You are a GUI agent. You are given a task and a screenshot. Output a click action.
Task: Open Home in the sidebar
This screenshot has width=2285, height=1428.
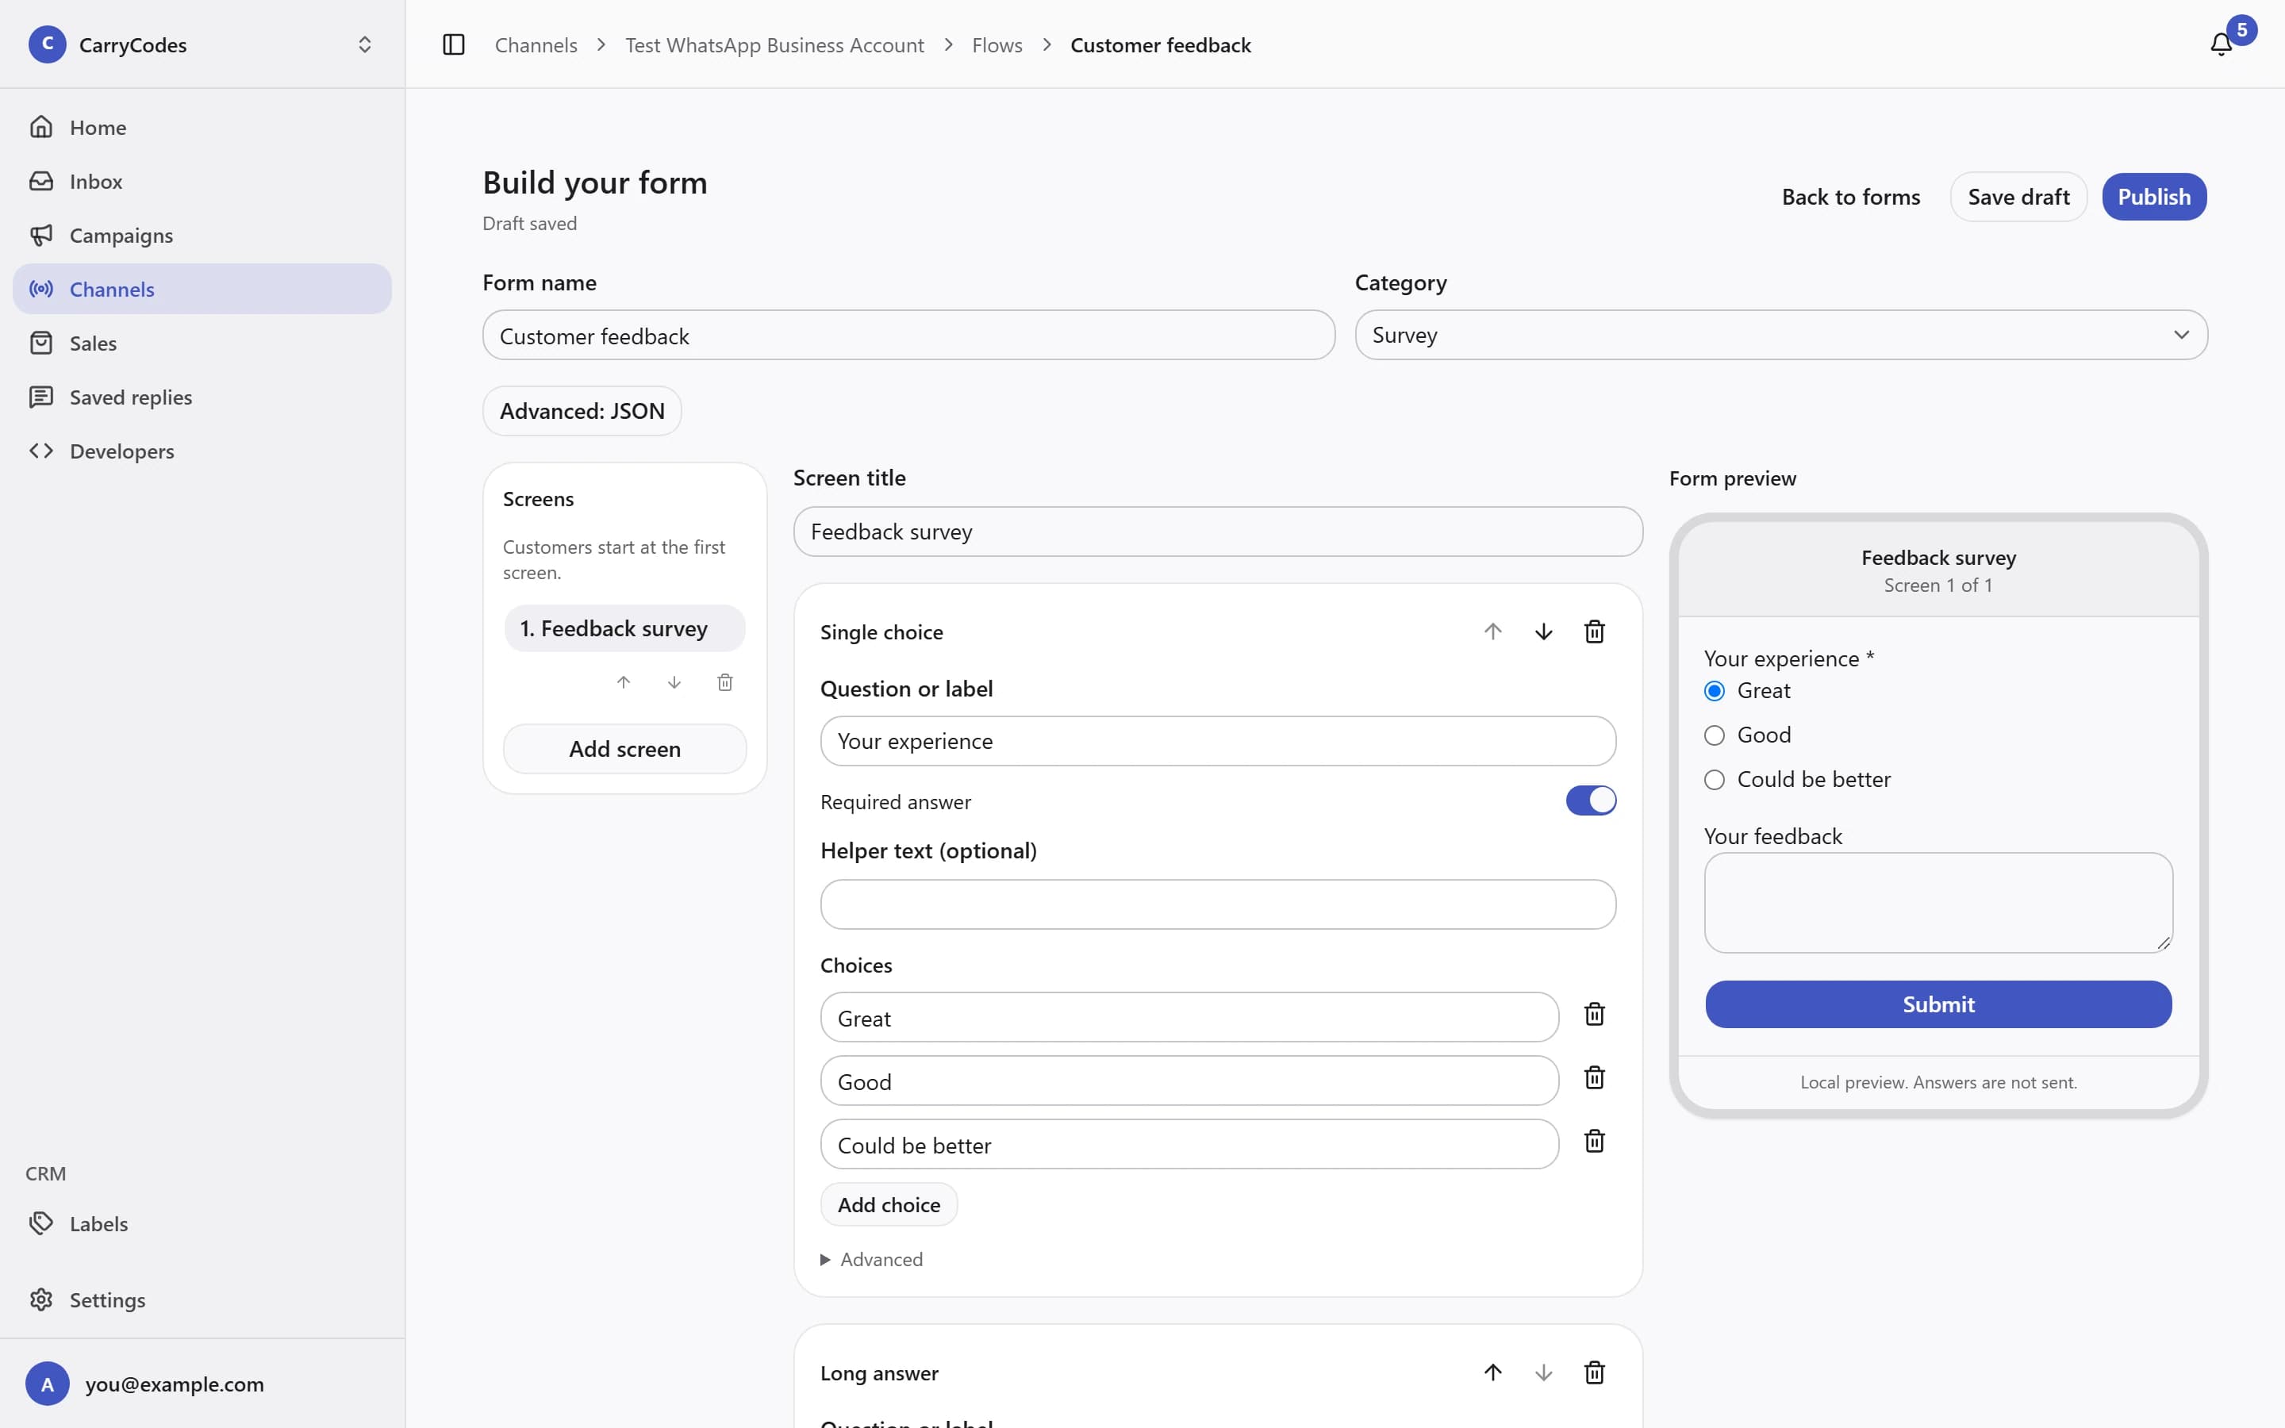point(202,128)
